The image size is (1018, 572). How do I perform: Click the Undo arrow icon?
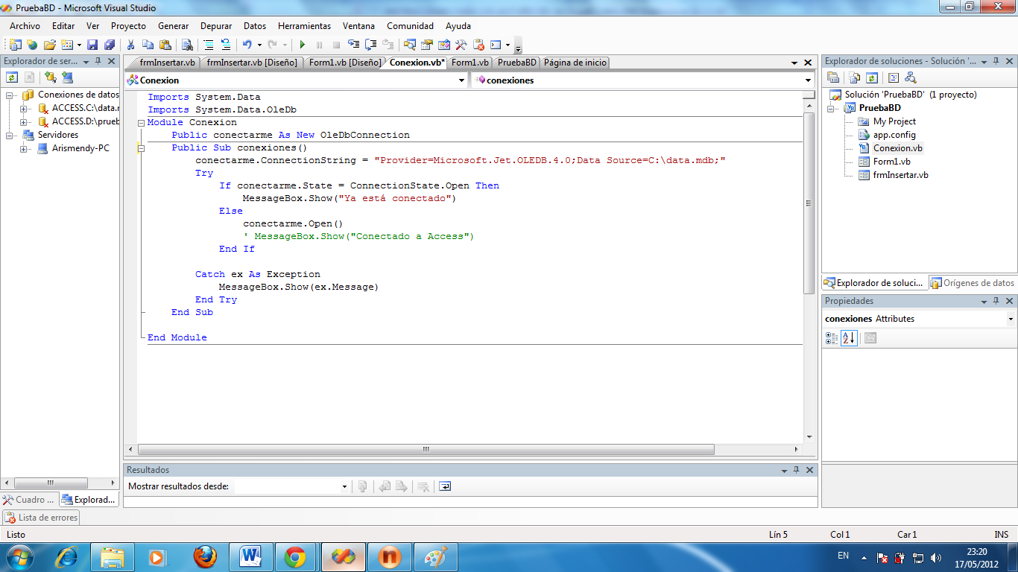pos(247,45)
